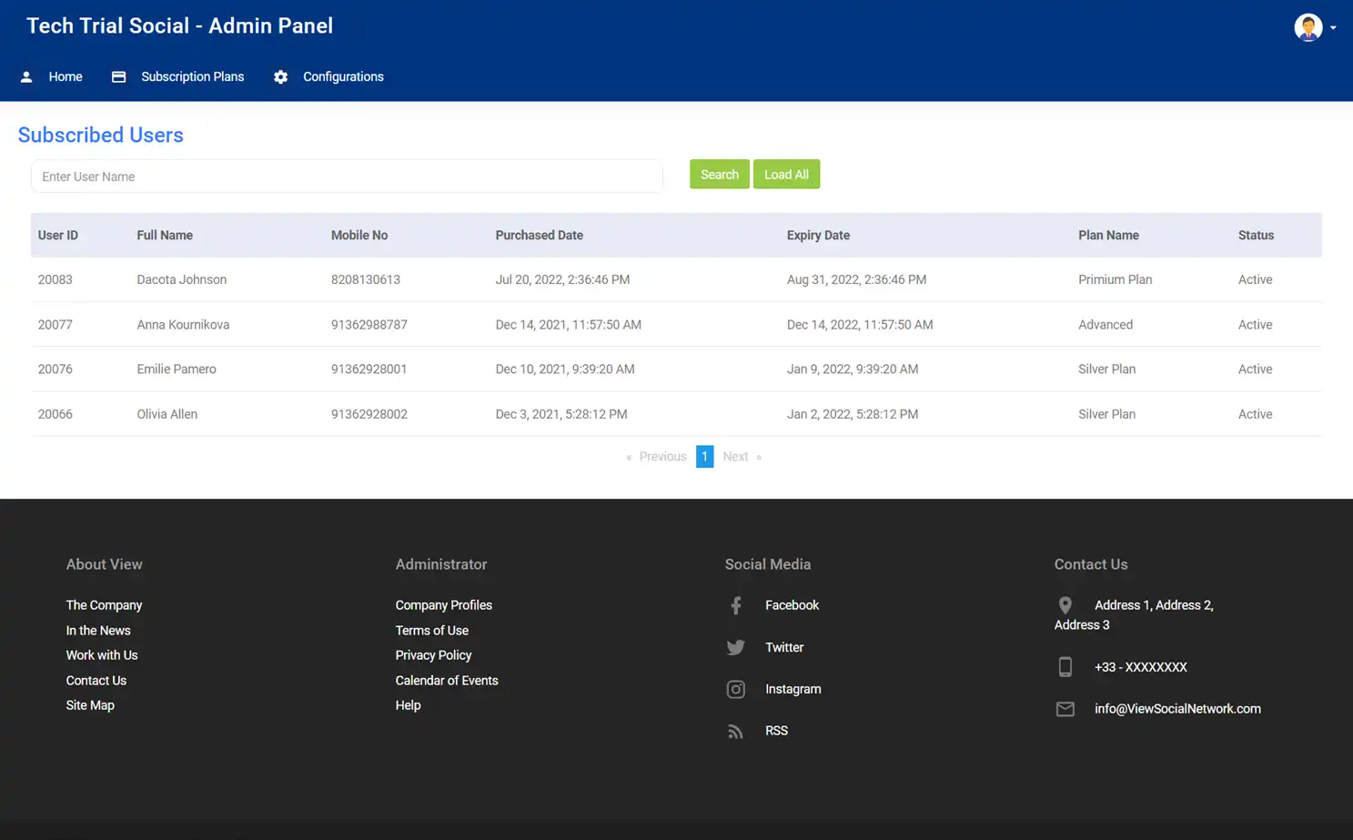Open the Privacy Policy link

[x=433, y=654]
